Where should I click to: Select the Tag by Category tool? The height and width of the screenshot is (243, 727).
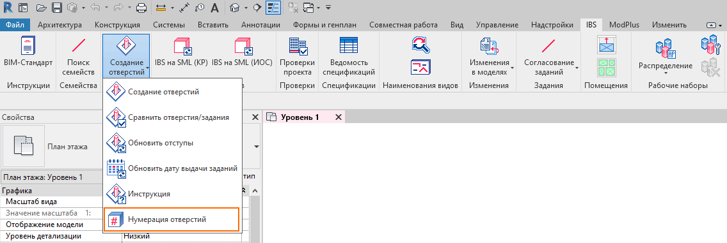(200, 8)
